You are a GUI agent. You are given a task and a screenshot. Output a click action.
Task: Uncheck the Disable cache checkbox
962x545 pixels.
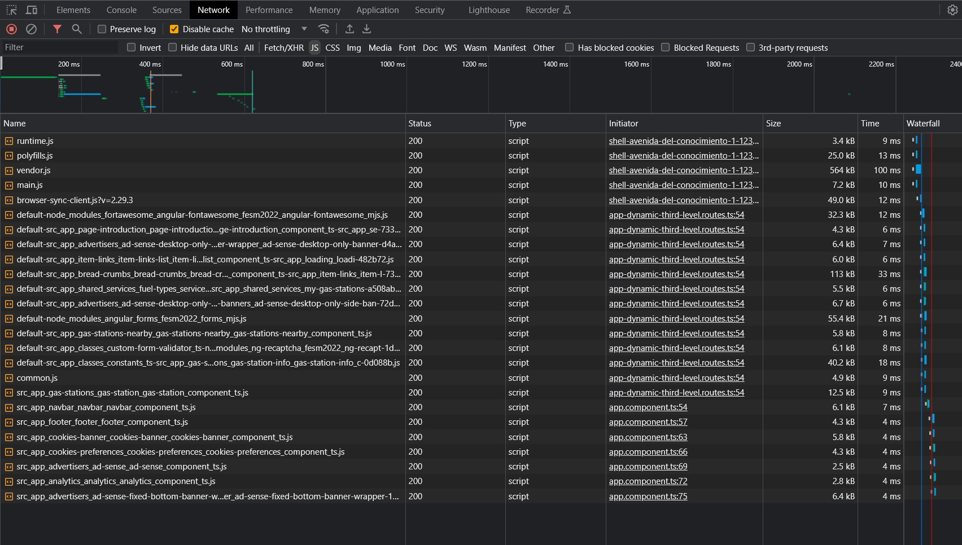(174, 29)
